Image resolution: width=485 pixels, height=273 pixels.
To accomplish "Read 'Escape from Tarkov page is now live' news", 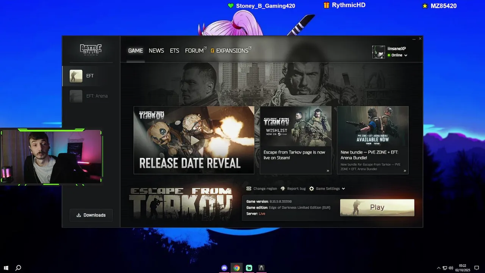I will point(294,155).
